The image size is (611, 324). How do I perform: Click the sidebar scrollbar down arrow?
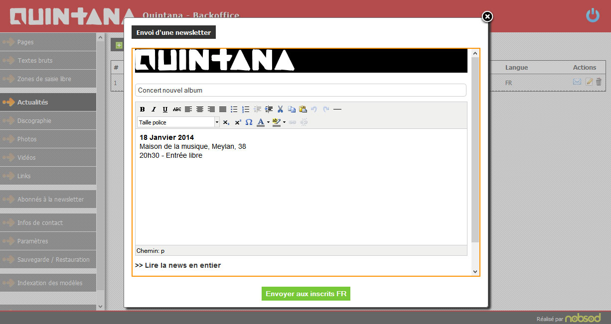[x=101, y=306]
